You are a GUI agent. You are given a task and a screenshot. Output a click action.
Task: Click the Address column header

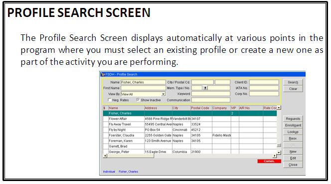click(158, 108)
